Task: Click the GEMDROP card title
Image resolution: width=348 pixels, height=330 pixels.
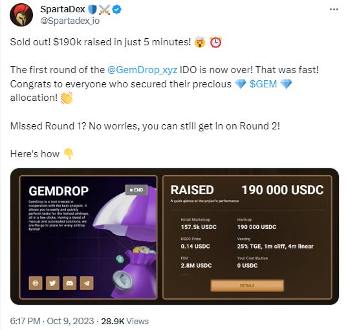Action: pyautogui.click(x=59, y=191)
